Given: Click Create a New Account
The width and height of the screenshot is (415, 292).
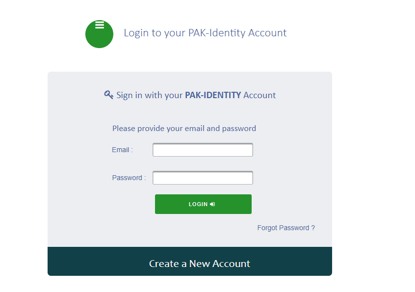Looking at the screenshot, I should (199, 264).
